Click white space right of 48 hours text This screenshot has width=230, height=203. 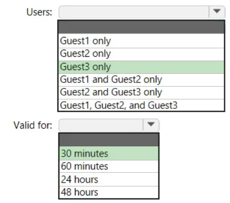point(128,192)
